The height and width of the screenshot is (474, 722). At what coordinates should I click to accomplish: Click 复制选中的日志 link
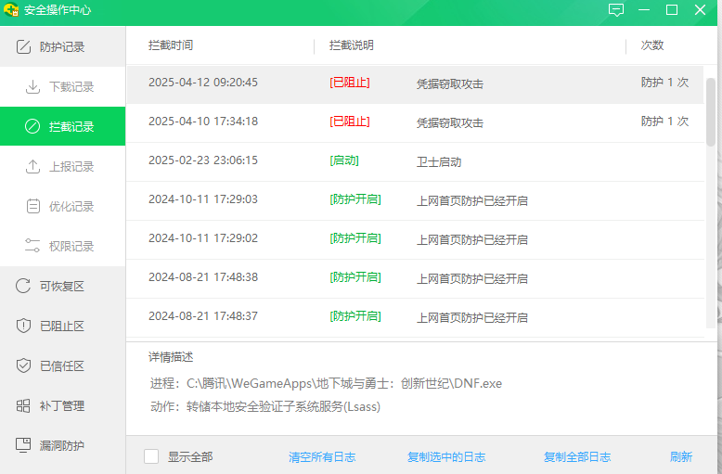[446, 456]
